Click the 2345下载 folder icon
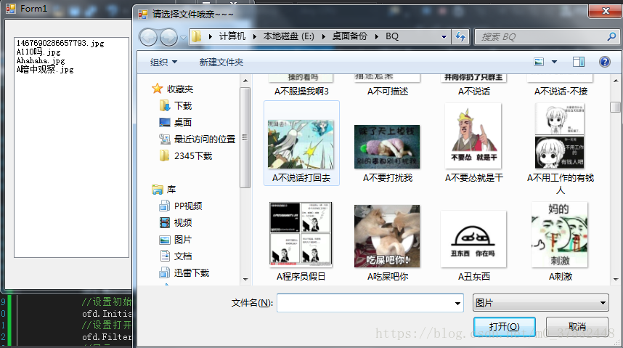623x348 pixels. coord(165,156)
